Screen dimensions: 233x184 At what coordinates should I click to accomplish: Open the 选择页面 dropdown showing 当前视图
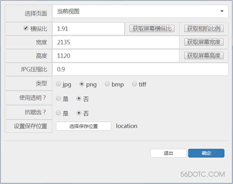coord(140,11)
